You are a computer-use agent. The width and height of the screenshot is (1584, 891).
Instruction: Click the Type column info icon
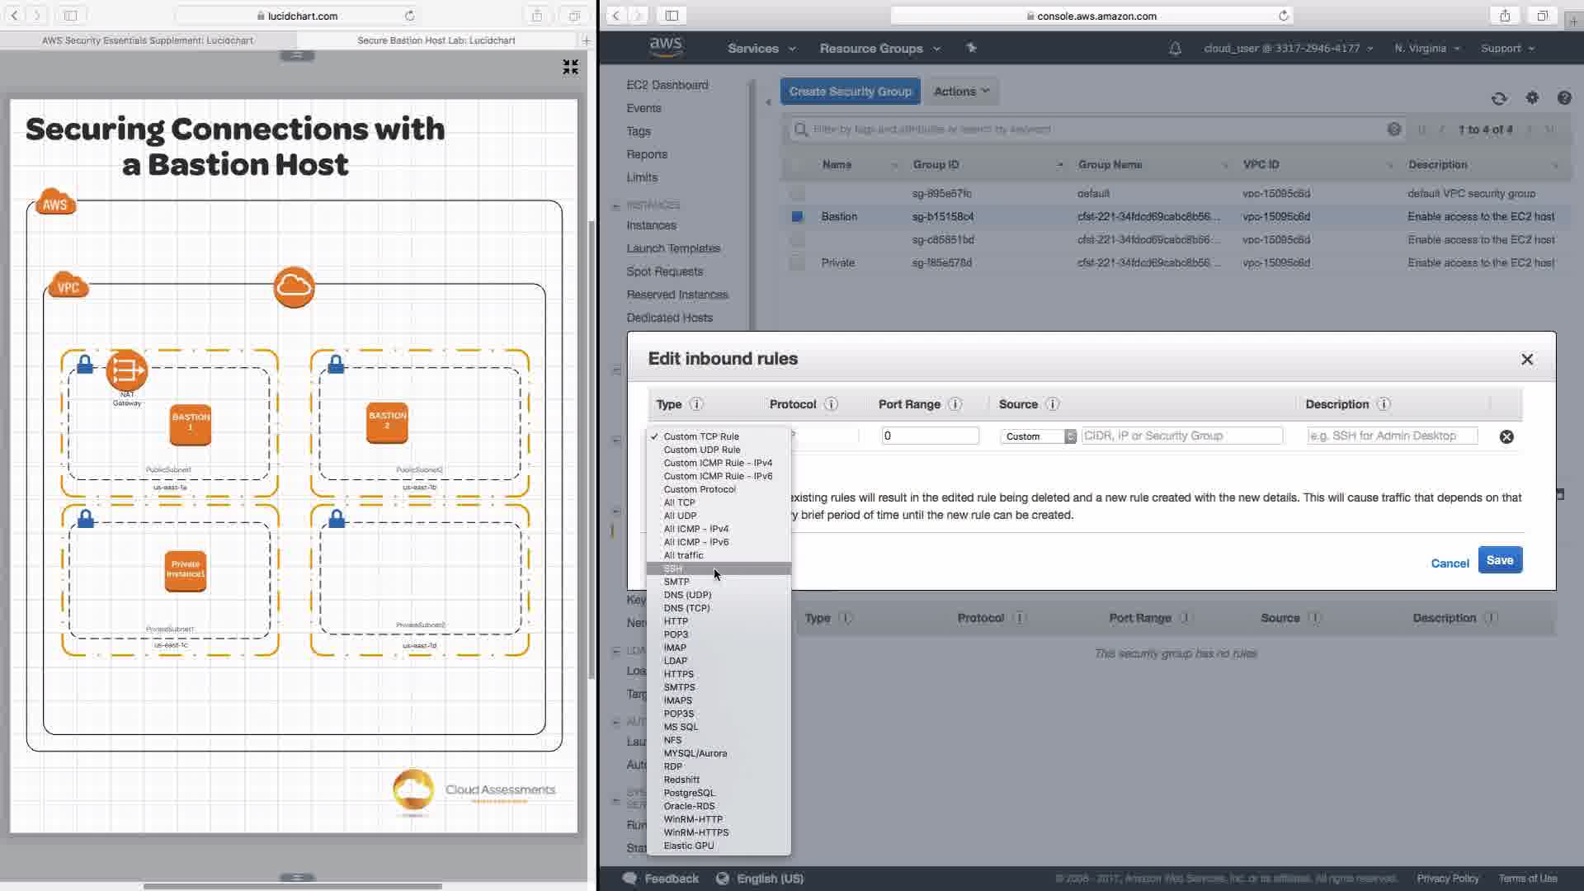696,404
